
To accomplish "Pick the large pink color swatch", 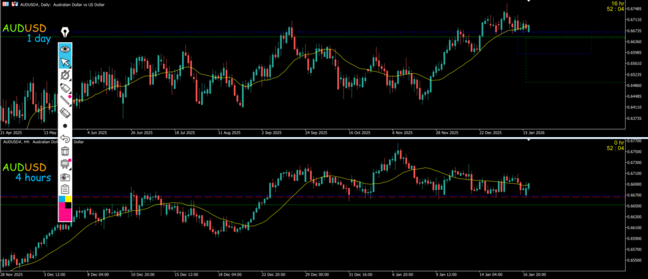I will click(x=65, y=213).
